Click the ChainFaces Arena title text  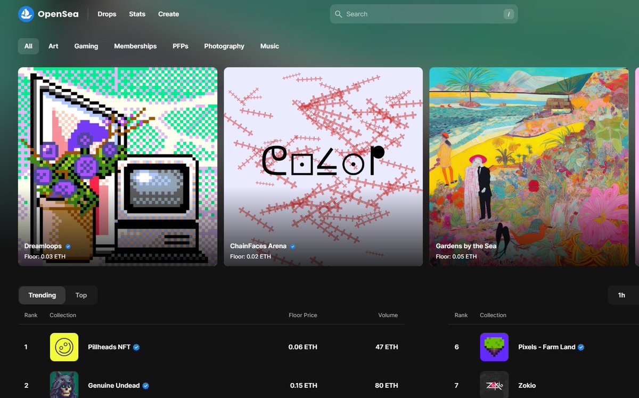point(258,246)
